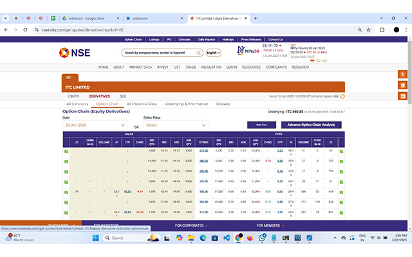
Task: Select the All Contracts tab
Action: 77,104
